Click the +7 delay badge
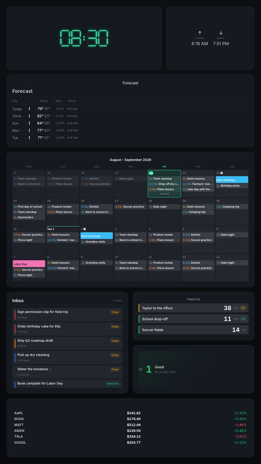 tap(243, 308)
